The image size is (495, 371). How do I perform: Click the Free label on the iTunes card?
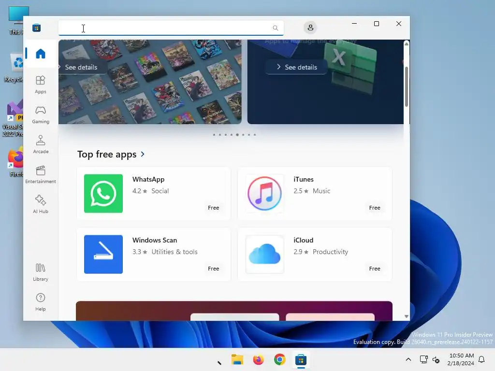point(375,208)
